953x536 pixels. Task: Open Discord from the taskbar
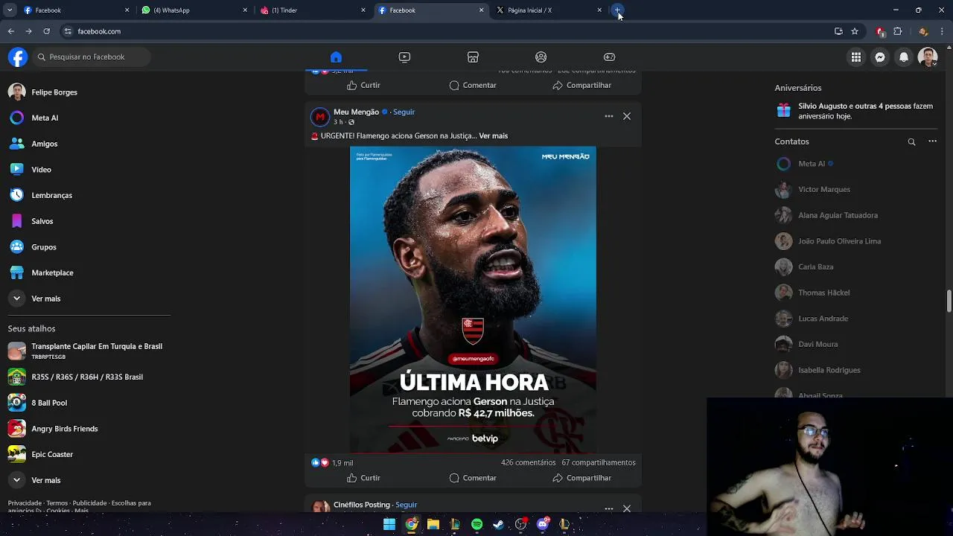click(x=543, y=524)
